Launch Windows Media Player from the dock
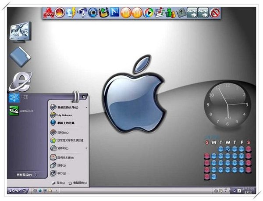The height and width of the screenshot is (201, 263). point(149,13)
